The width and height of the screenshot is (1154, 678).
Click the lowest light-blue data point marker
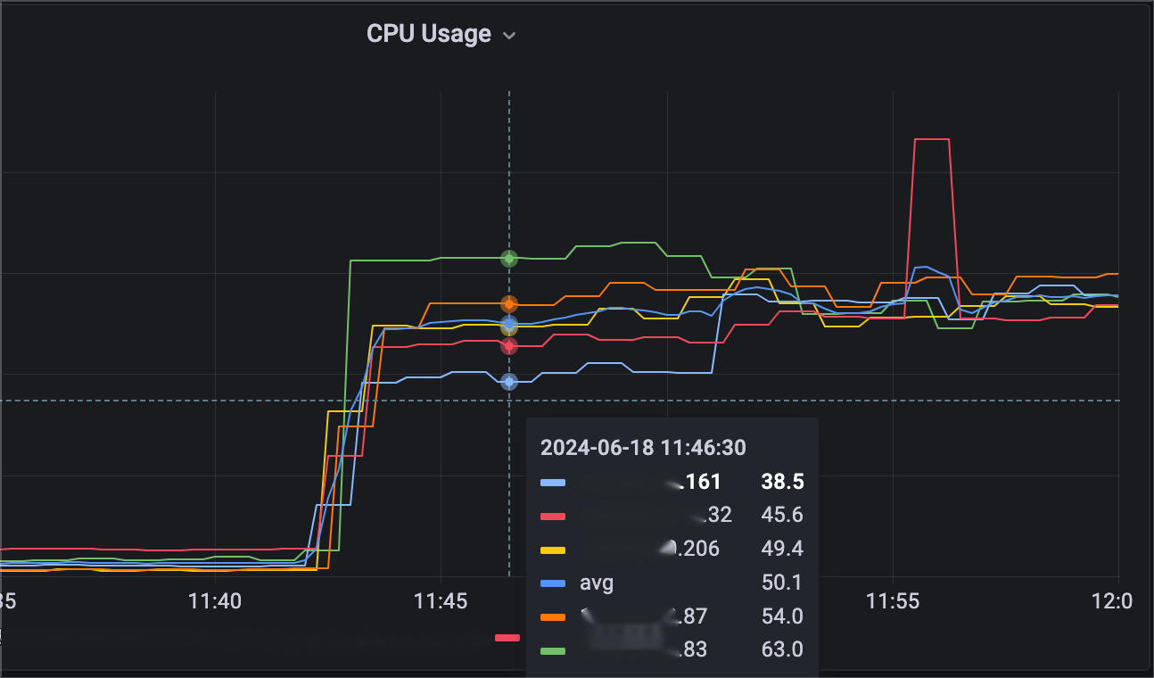pyautogui.click(x=509, y=382)
